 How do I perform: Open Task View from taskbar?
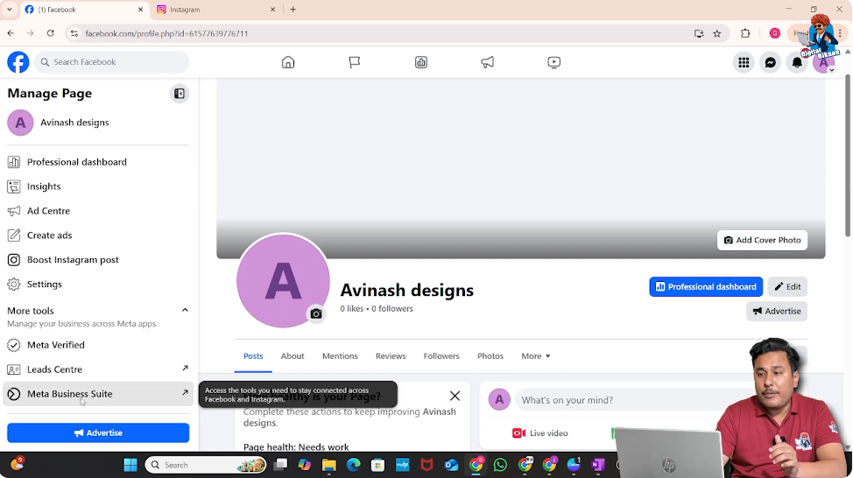pos(280,465)
